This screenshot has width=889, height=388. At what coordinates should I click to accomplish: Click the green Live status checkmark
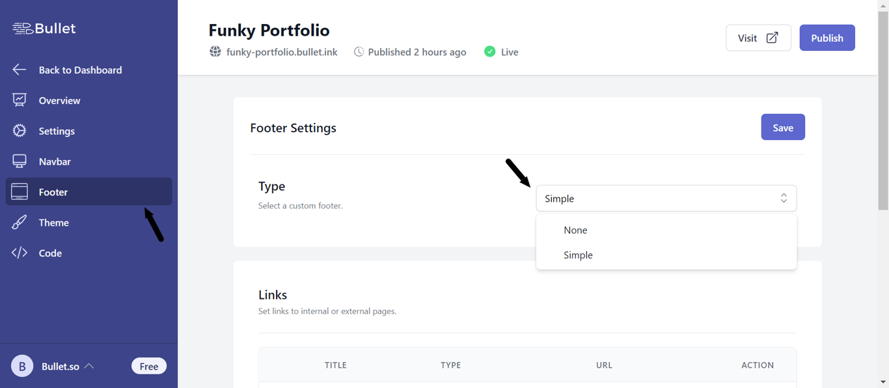click(x=489, y=52)
